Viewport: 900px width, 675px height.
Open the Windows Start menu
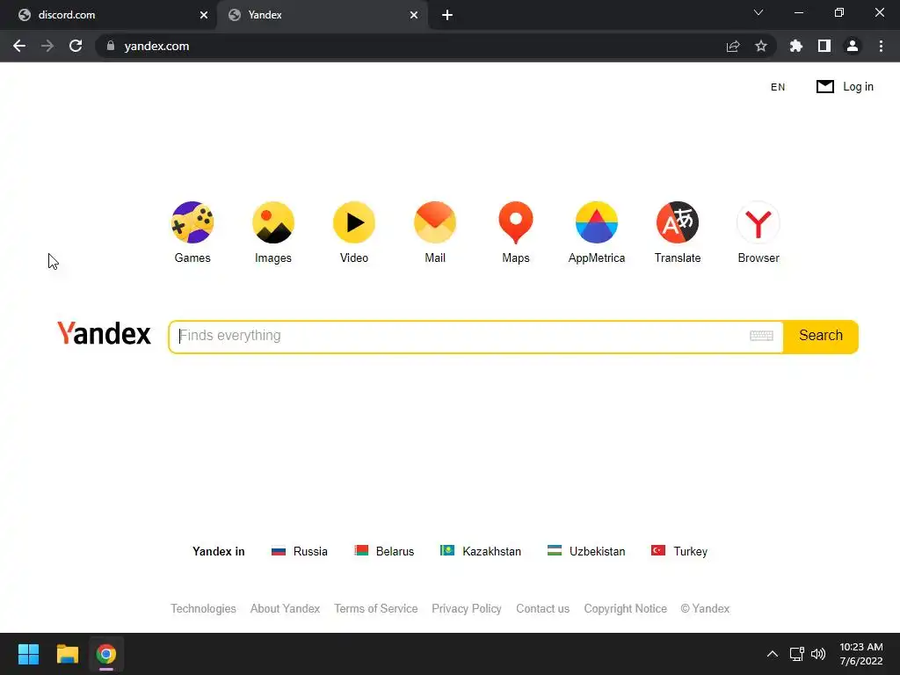(x=28, y=654)
